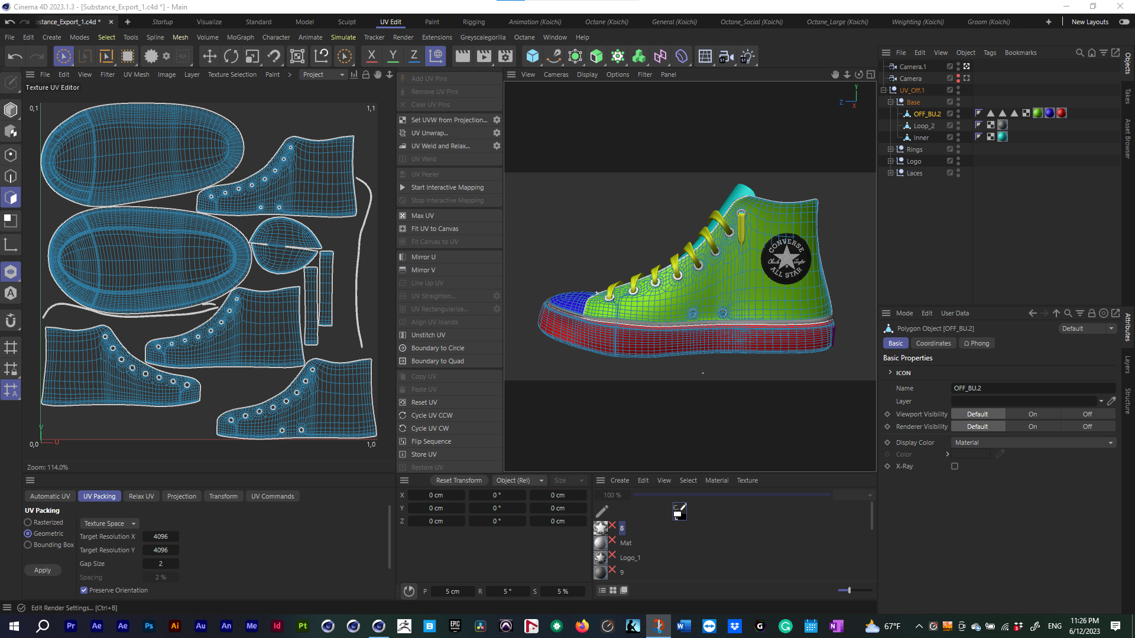Expand the Laces object hierarchy
Viewport: 1135px width, 638px height.
click(891, 172)
